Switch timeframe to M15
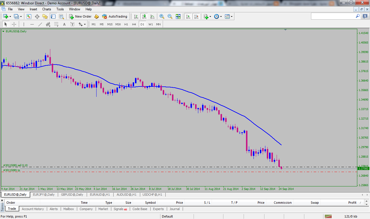The width and height of the screenshot is (370, 219). pyautogui.click(x=110, y=24)
